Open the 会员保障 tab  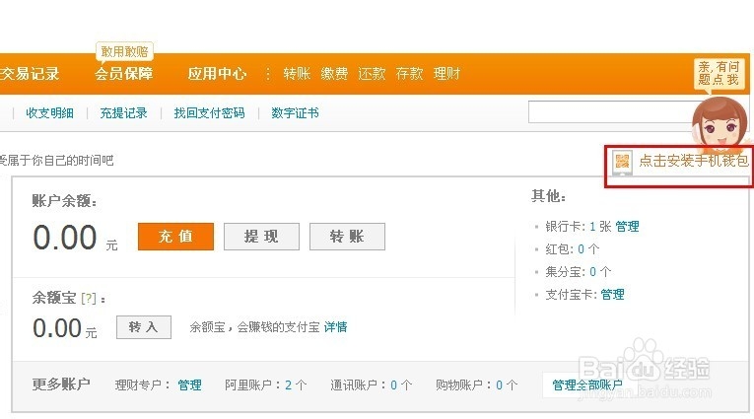(x=123, y=74)
